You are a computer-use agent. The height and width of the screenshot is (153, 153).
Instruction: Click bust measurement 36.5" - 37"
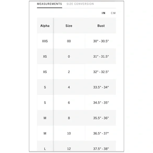click(x=101, y=133)
